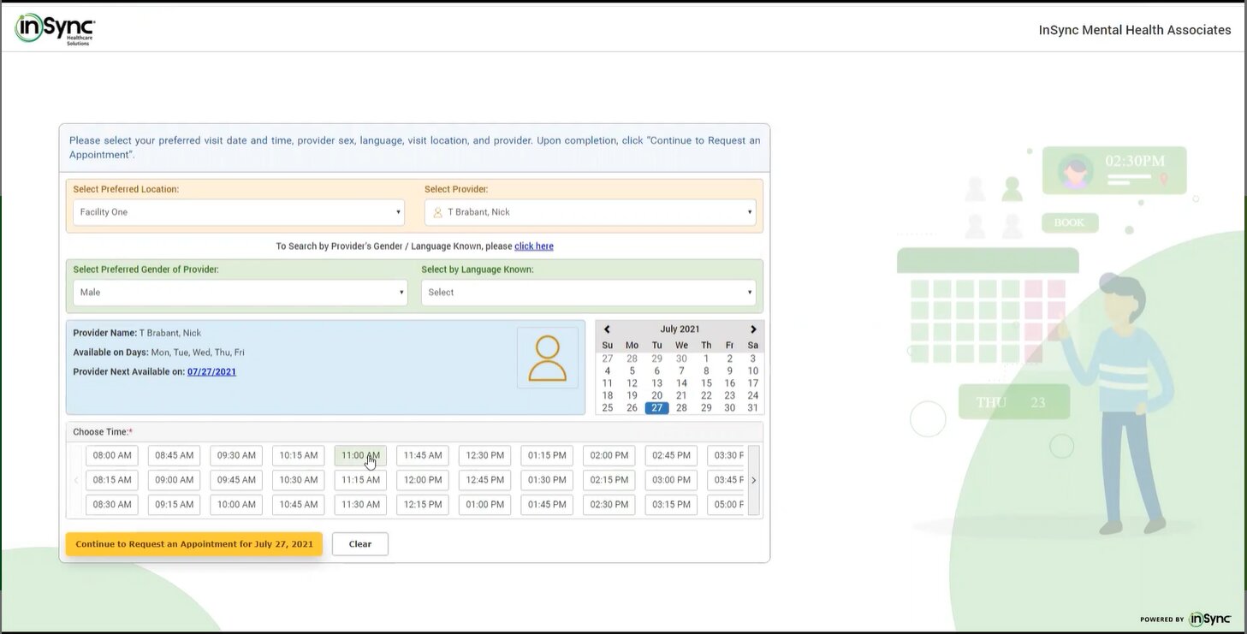The width and height of the screenshot is (1247, 634).
Task: Click the Powered by InSync footer logo
Action: point(1185,619)
